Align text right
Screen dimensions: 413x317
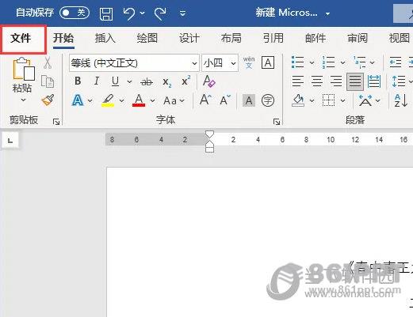tap(336, 81)
